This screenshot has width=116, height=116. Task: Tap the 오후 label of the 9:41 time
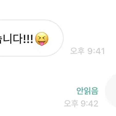77,51
